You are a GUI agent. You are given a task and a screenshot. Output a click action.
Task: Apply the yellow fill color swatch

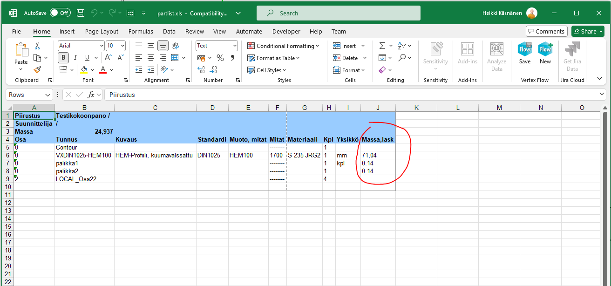click(x=84, y=70)
